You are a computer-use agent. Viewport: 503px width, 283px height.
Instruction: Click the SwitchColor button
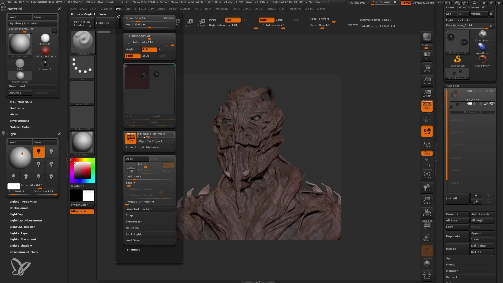pyautogui.click(x=82, y=205)
